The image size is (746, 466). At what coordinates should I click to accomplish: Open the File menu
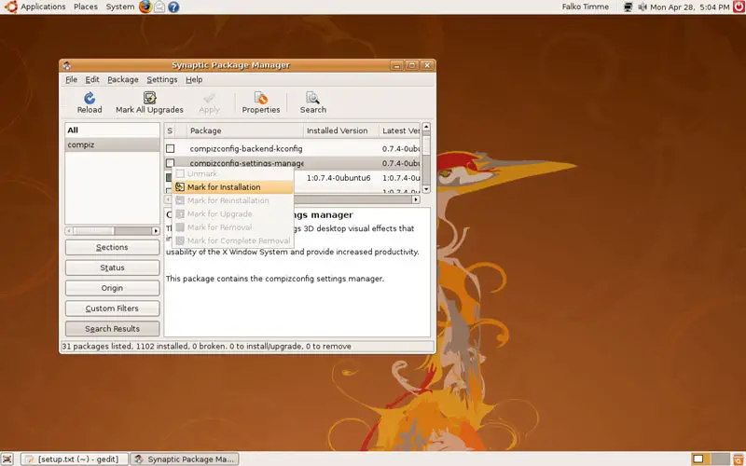coord(72,79)
